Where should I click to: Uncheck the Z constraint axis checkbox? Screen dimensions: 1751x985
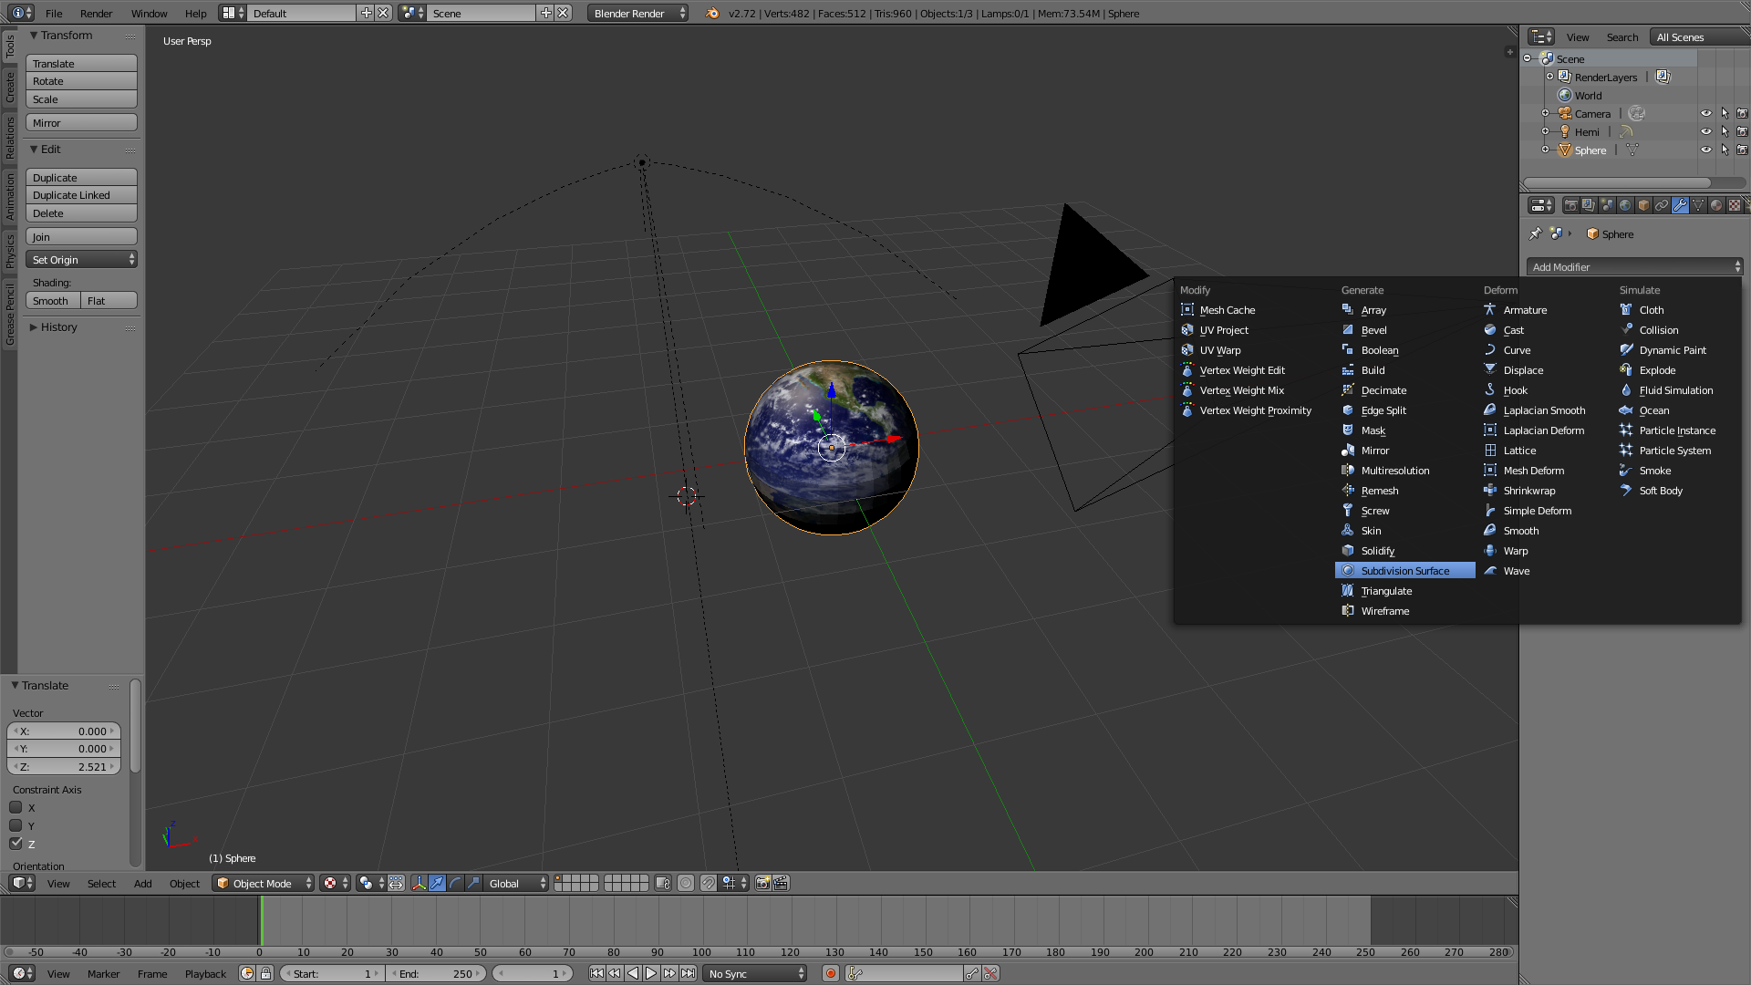click(16, 844)
